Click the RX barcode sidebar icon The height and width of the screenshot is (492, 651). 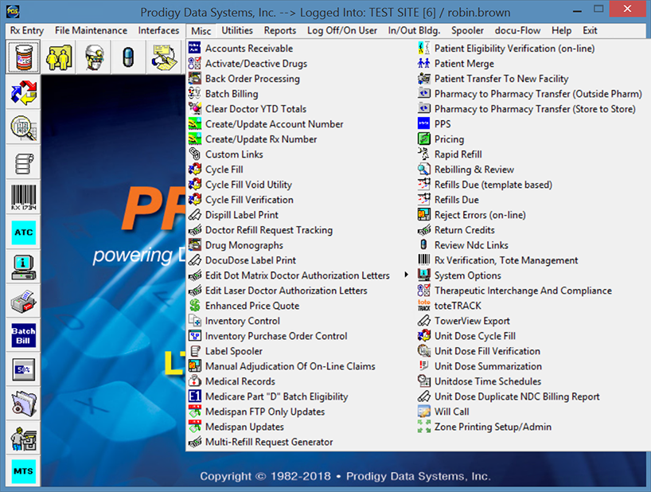(x=23, y=197)
